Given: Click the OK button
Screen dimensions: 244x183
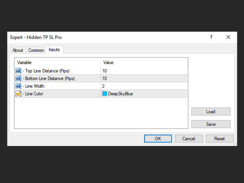Looking at the screenshot, I should coord(158,139).
